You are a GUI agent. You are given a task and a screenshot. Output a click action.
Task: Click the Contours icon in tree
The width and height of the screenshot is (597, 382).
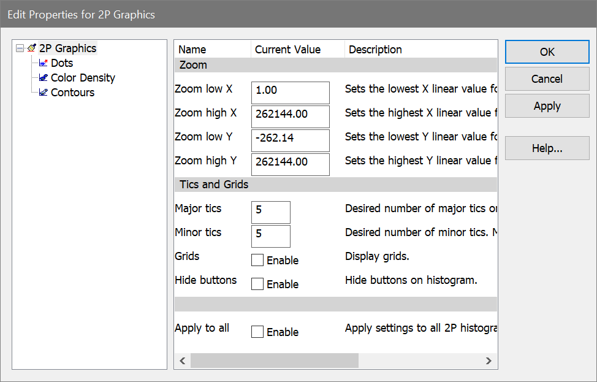44,93
